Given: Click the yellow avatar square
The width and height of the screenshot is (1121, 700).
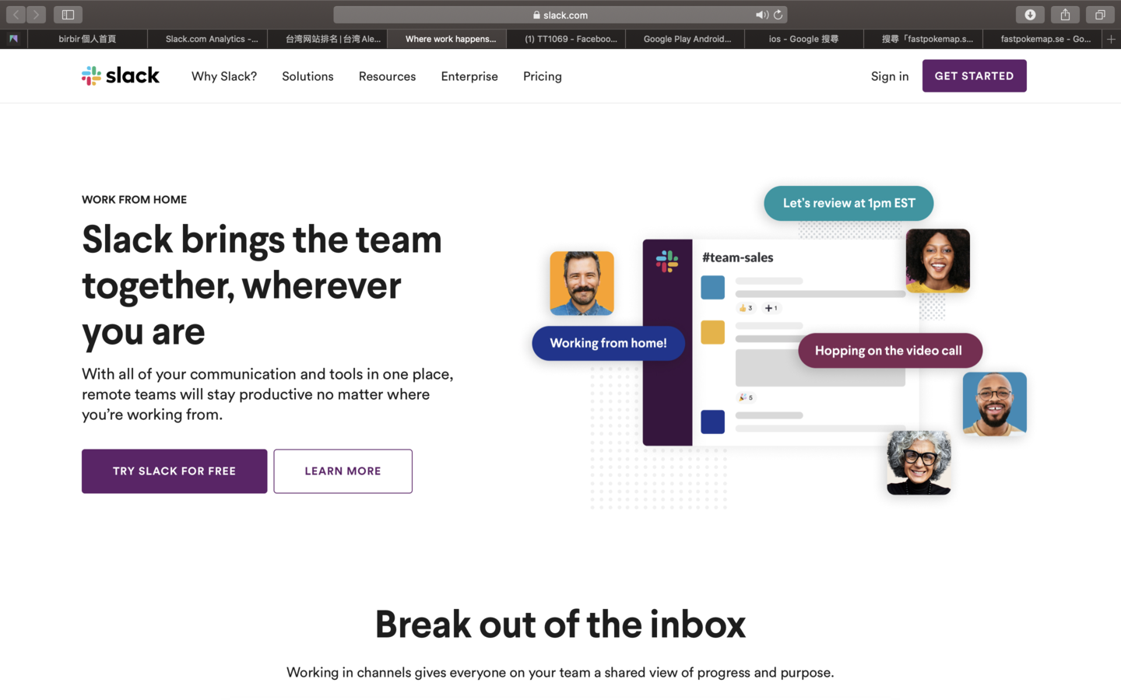Looking at the screenshot, I should click(712, 332).
